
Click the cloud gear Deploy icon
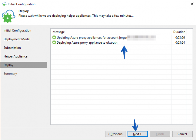click(x=8, y=16)
